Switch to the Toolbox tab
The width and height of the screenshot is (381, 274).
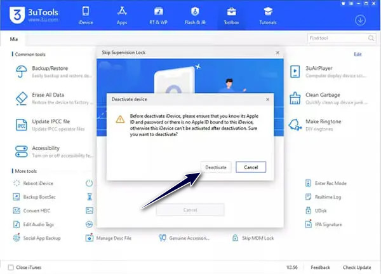[x=231, y=16]
